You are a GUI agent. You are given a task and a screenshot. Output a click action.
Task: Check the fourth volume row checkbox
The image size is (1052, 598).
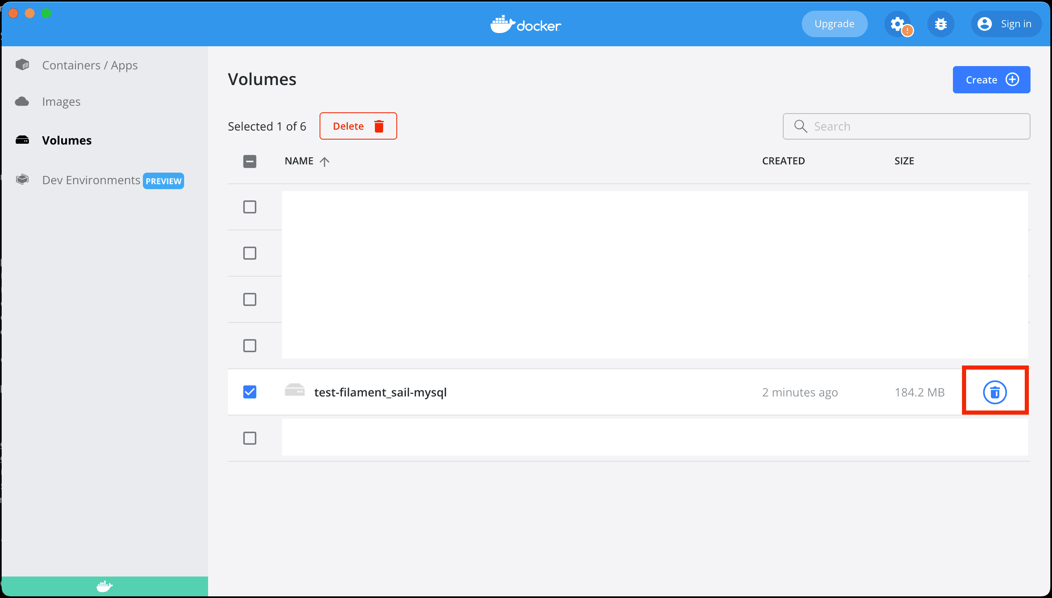point(250,346)
